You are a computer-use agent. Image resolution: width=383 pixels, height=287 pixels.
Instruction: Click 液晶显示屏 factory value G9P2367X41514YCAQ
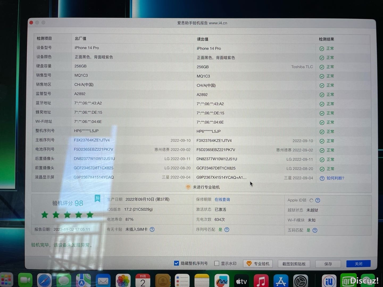click(x=94, y=177)
